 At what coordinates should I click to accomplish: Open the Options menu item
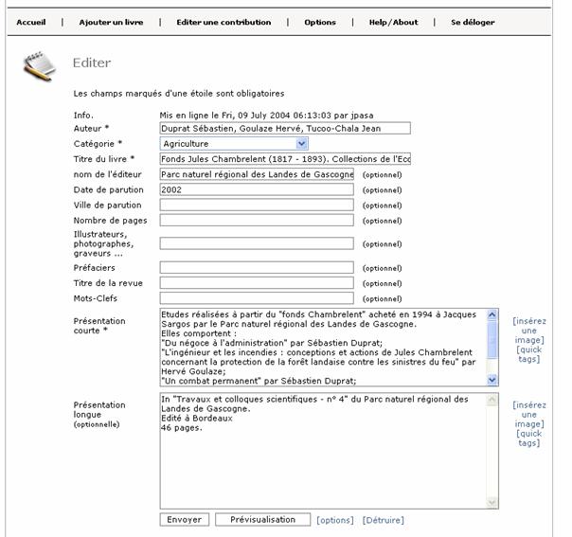[320, 22]
